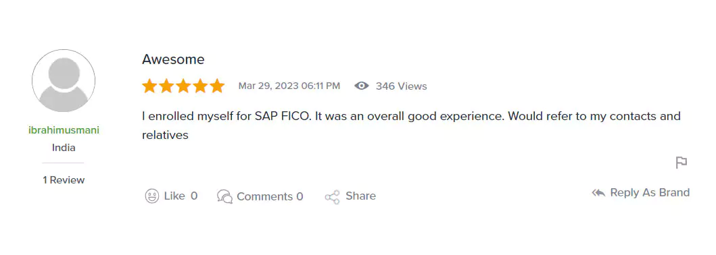Open ibrahimusmani's profile avatar picture
The width and height of the screenshot is (716, 255).
pyautogui.click(x=64, y=80)
